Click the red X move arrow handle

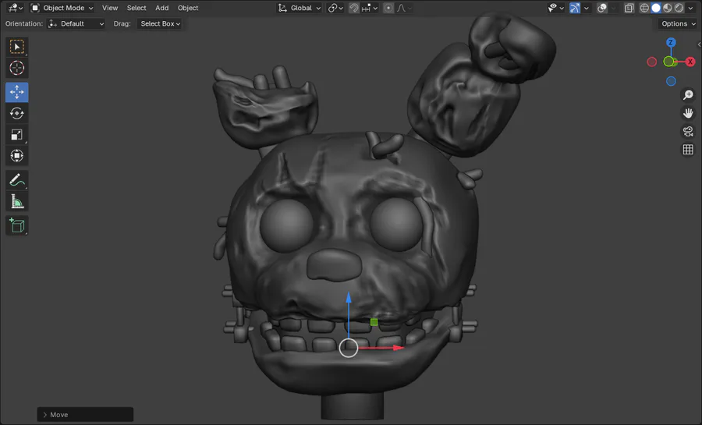[x=398, y=348]
